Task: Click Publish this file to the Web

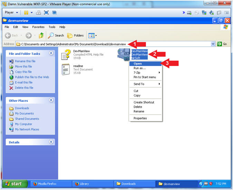Action: click(x=32, y=77)
